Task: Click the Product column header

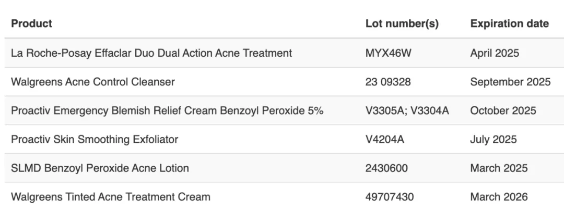Action: click(32, 23)
